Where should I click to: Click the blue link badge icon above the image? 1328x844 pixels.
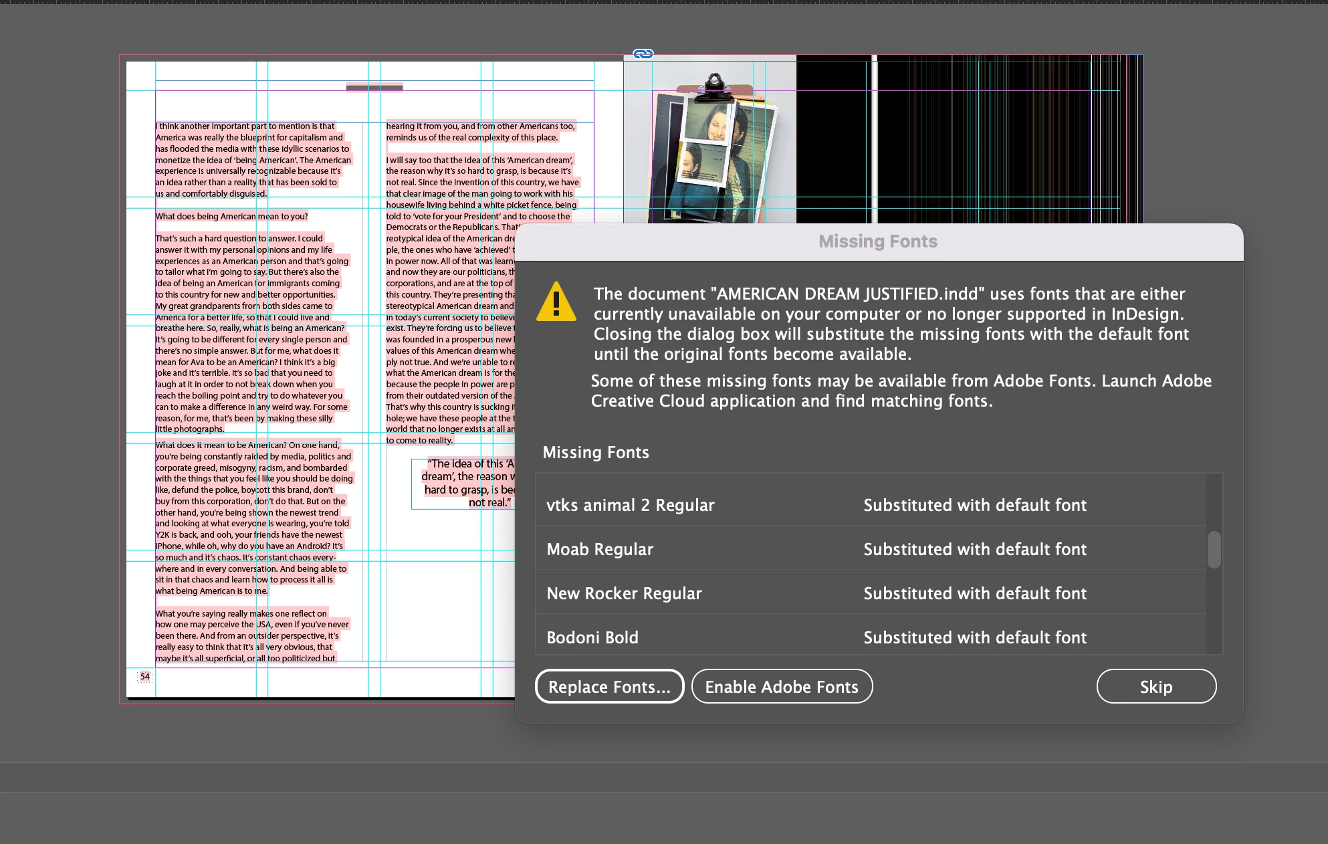[x=643, y=54]
